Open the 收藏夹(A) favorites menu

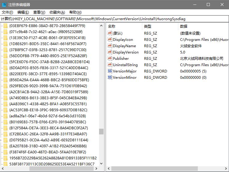57,12
